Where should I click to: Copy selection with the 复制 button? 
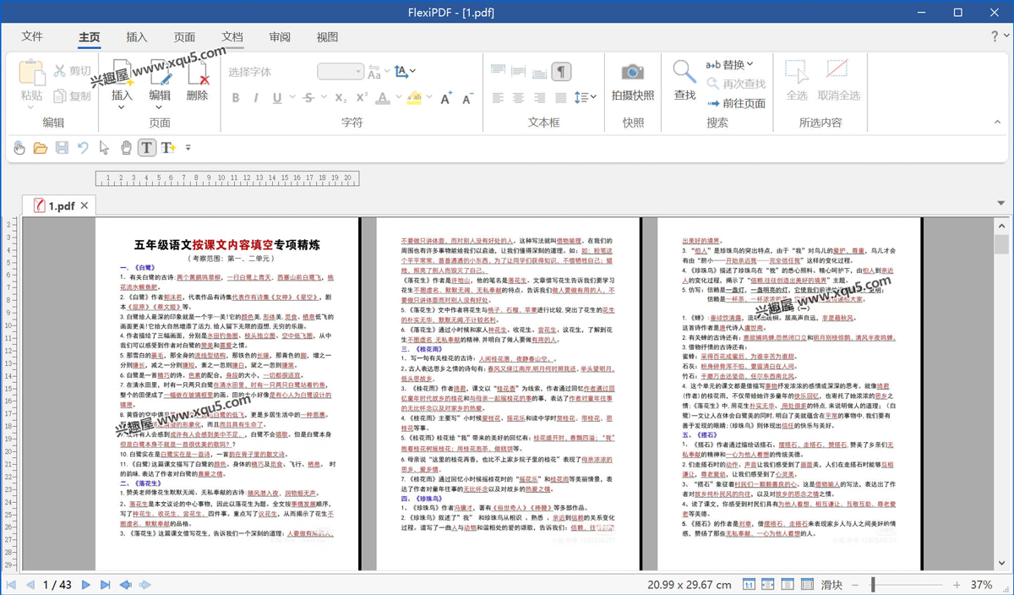pos(73,96)
